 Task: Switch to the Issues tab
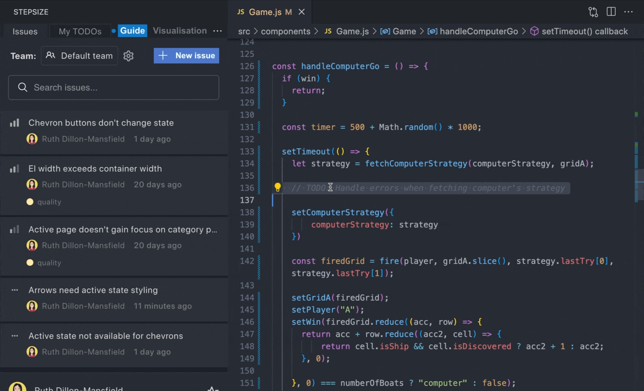[x=25, y=31]
